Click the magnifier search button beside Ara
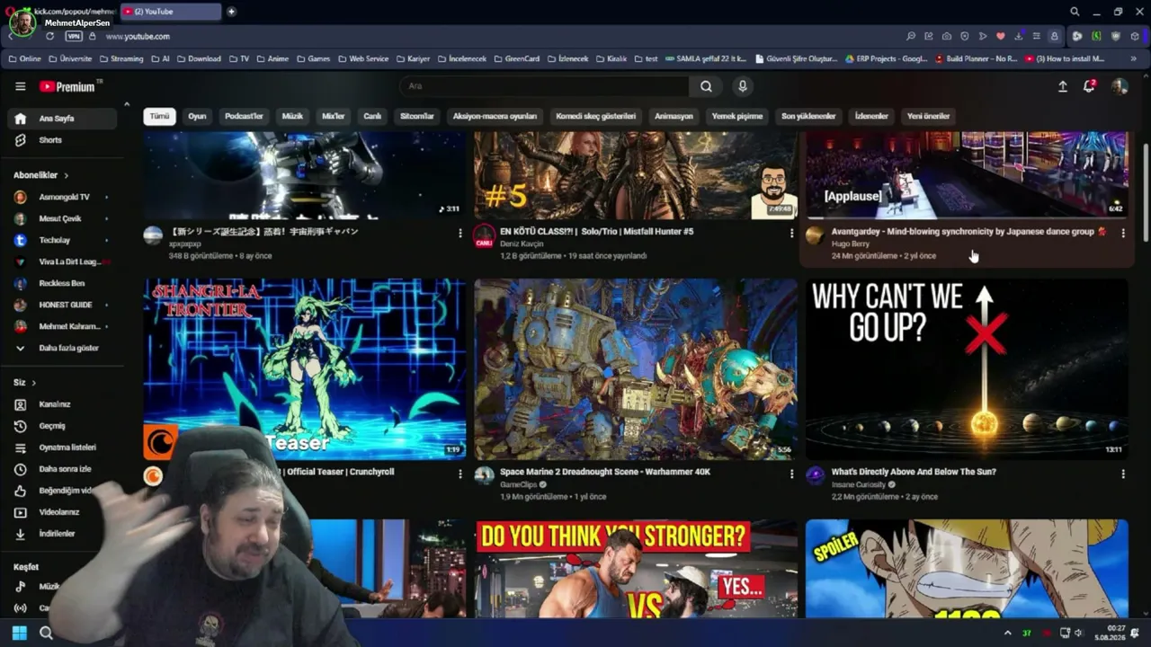 click(706, 86)
